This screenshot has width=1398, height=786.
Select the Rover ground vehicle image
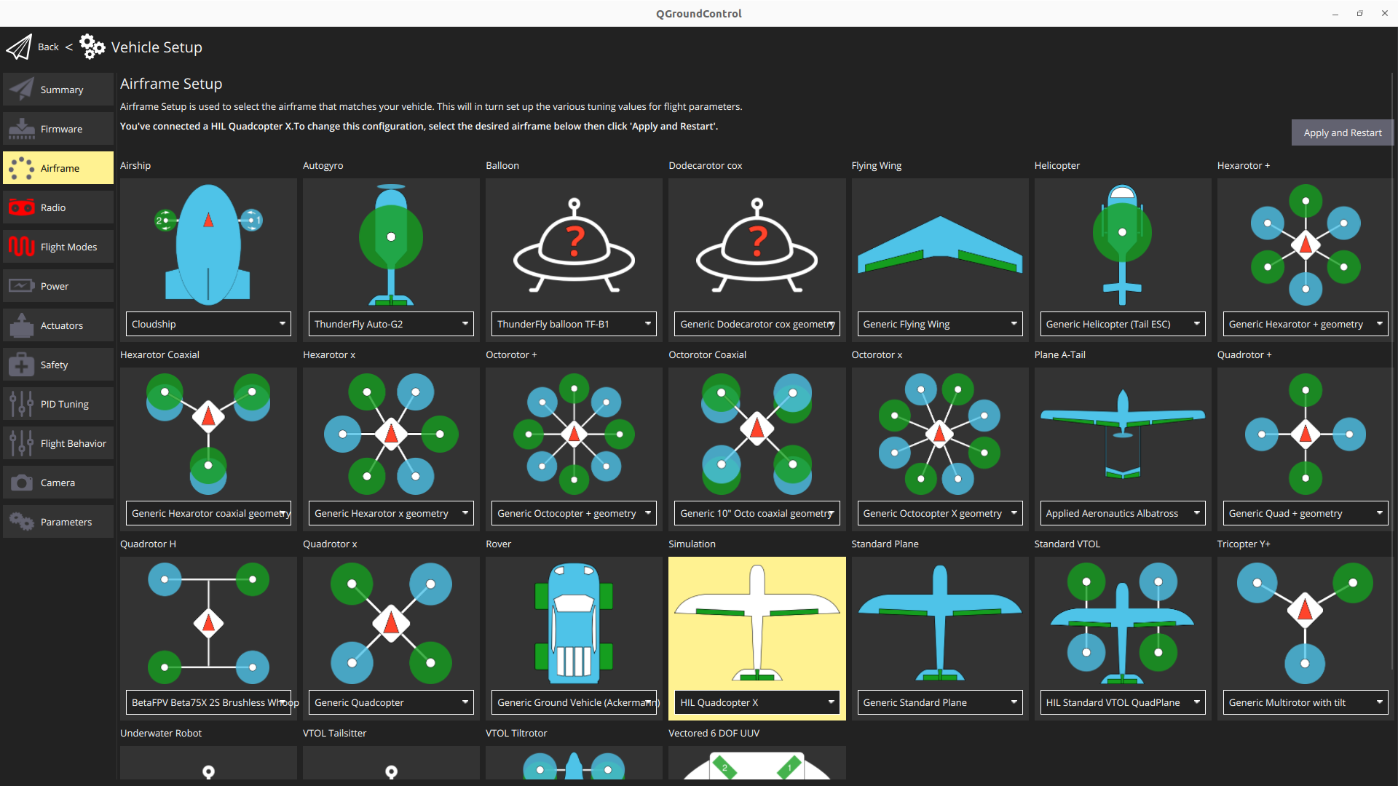click(x=573, y=622)
